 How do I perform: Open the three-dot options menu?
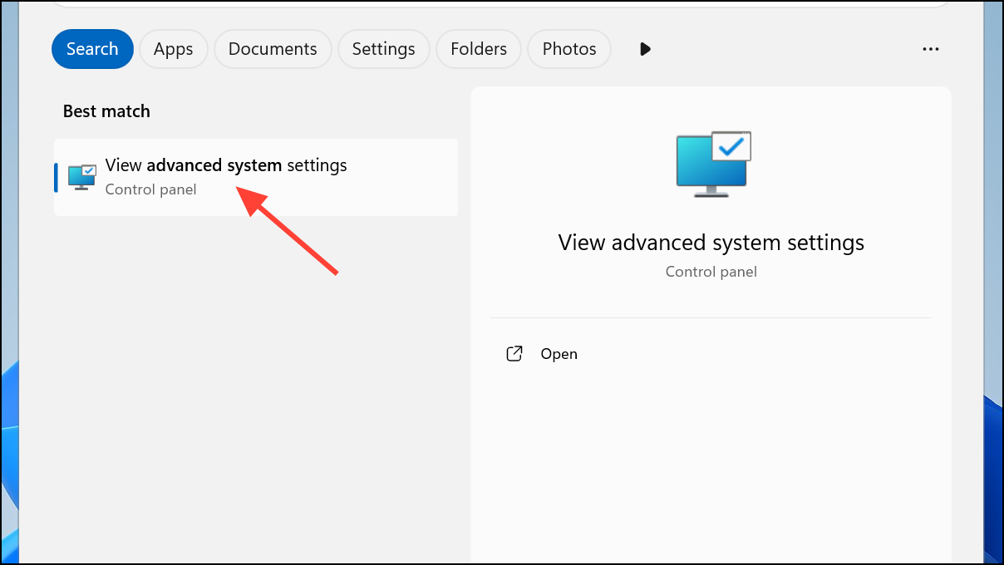(931, 49)
